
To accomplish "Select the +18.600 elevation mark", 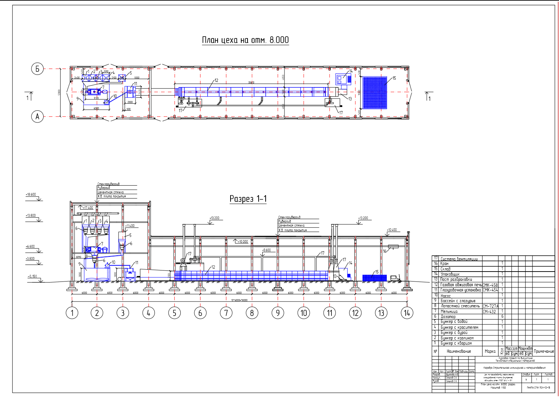I will tap(34, 197).
